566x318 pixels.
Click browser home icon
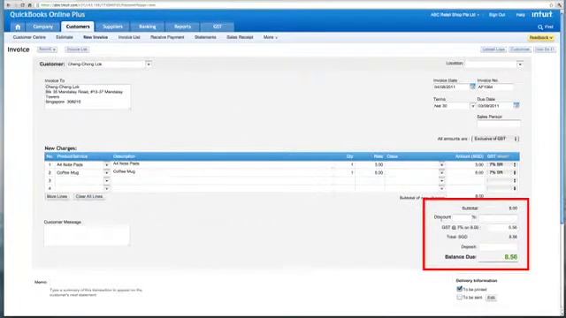(29, 5)
